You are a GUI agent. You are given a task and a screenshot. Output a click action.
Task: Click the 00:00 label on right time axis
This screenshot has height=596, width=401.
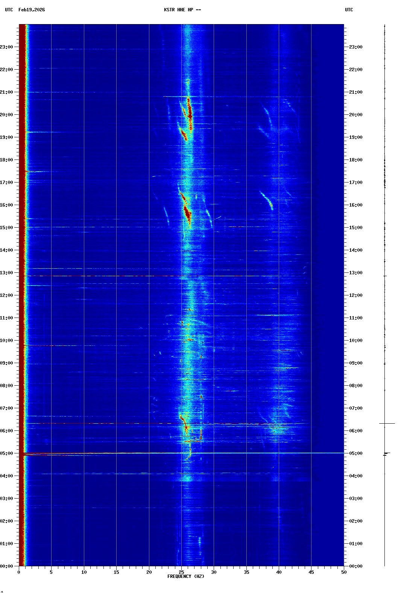(x=355, y=566)
